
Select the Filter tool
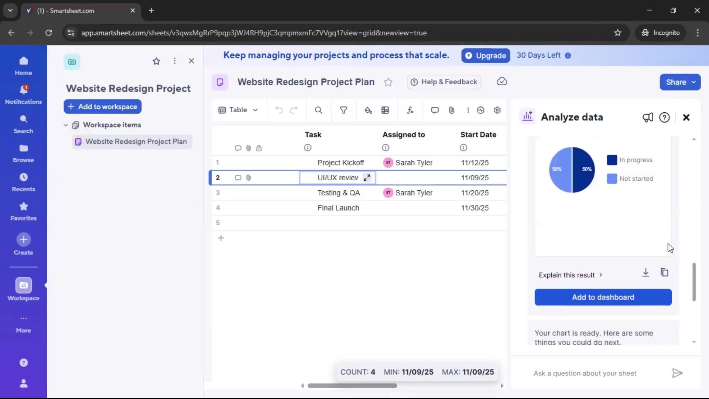click(x=343, y=110)
